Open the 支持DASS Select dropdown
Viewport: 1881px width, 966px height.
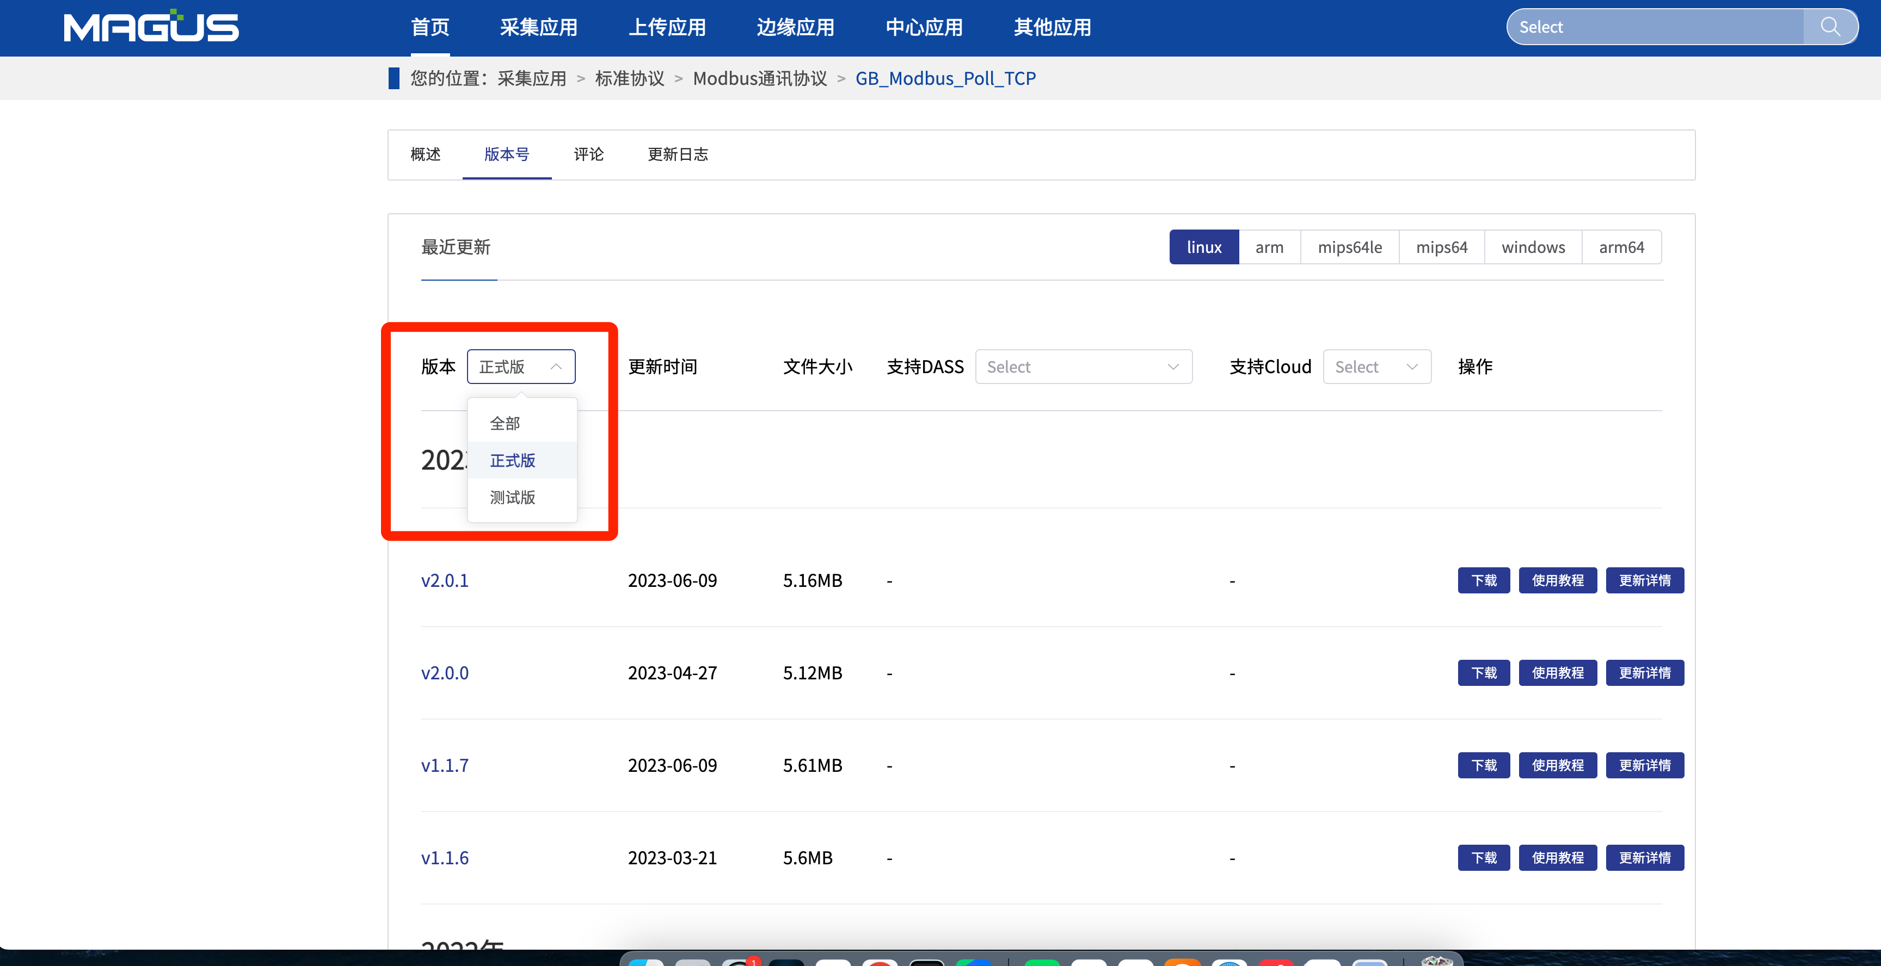(1084, 366)
